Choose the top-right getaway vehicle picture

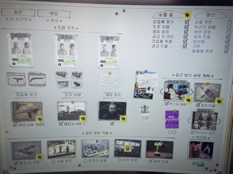pos(77,75)
